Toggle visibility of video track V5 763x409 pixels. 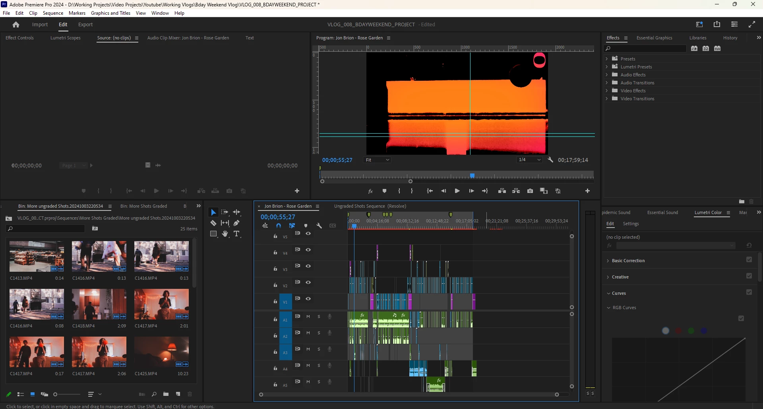[x=308, y=234]
